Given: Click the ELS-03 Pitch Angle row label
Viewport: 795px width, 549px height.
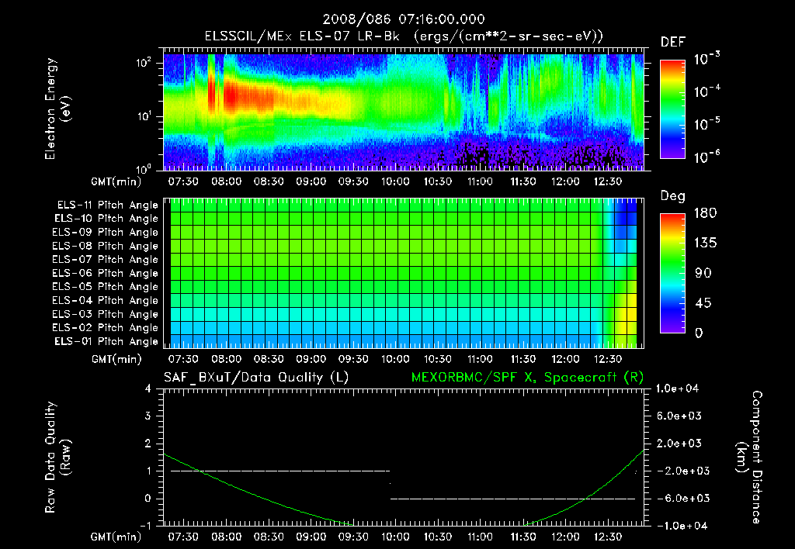Looking at the screenshot, I should 105,314.
